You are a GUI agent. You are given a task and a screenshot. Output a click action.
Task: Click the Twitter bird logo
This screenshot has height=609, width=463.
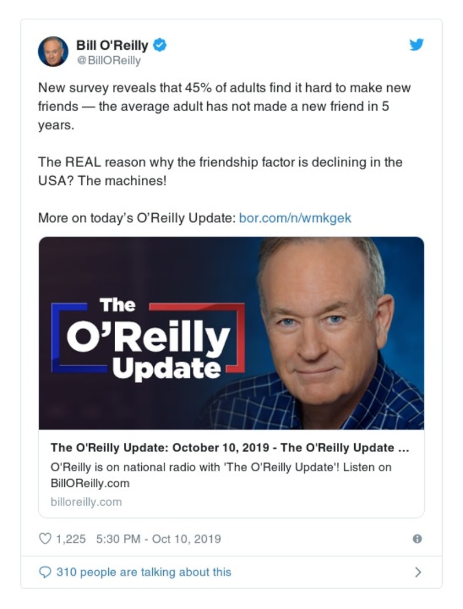pyautogui.click(x=417, y=45)
